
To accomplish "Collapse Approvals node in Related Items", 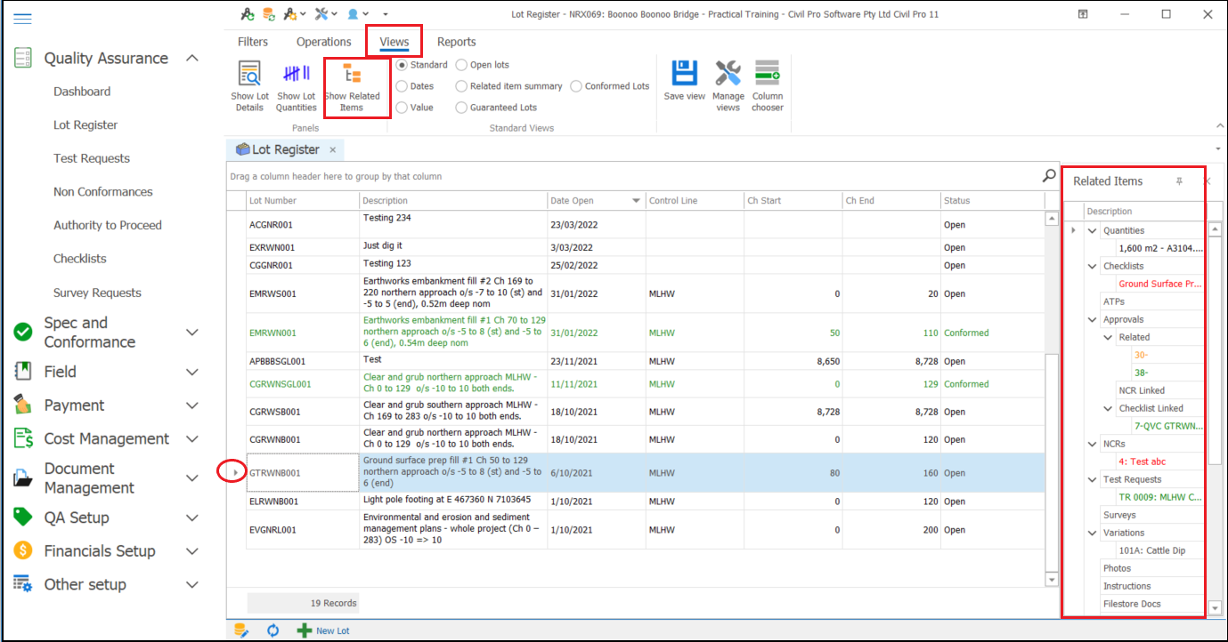I will 1093,319.
